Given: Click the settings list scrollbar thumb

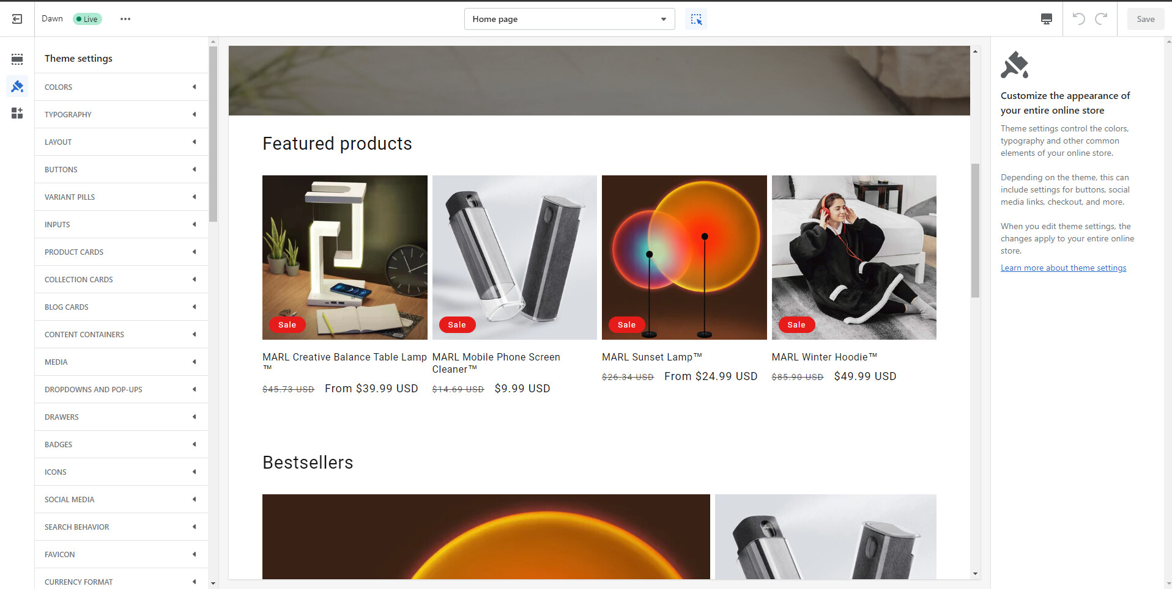Looking at the screenshot, I should click(x=213, y=134).
